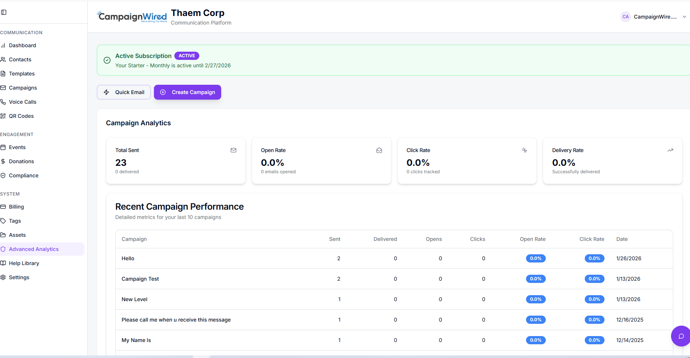
Task: Expand the CampaignWire account dropdown chevron
Action: pos(684,17)
